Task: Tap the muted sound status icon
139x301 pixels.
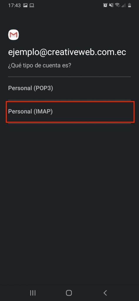Action: (x=111, y=5)
